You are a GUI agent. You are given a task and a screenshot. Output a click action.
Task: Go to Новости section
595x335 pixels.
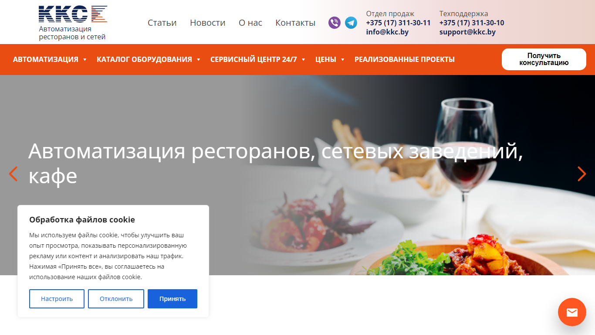pos(208,23)
